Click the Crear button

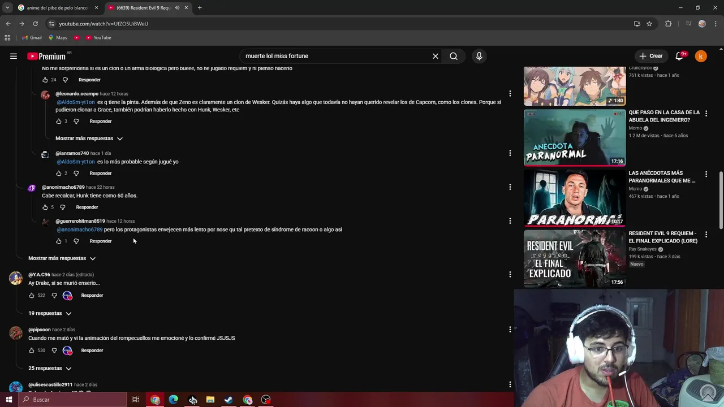click(651, 56)
